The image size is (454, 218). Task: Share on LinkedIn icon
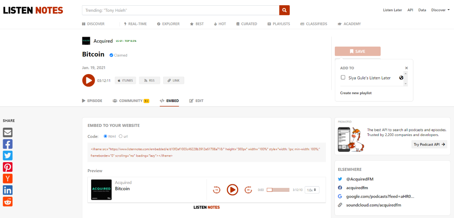pos(8,190)
